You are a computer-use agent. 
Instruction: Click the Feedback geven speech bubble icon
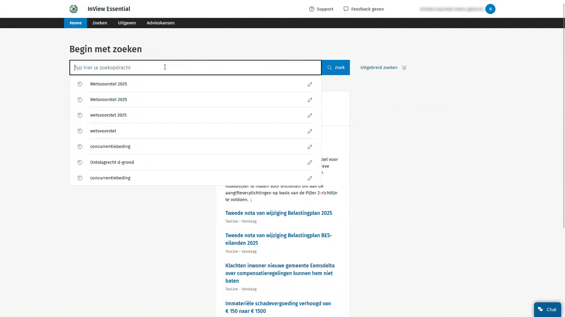[x=346, y=9]
